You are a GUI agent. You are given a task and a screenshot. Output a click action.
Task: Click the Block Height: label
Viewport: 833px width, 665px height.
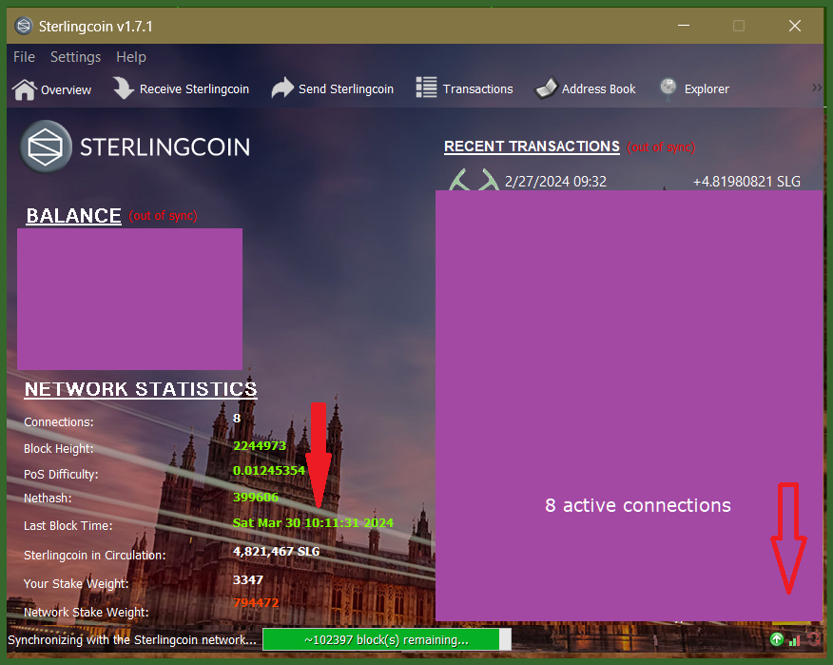pyautogui.click(x=58, y=449)
